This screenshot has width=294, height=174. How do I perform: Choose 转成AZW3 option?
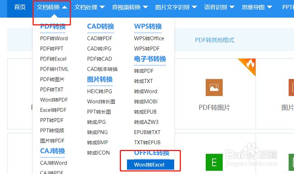coord(146,122)
